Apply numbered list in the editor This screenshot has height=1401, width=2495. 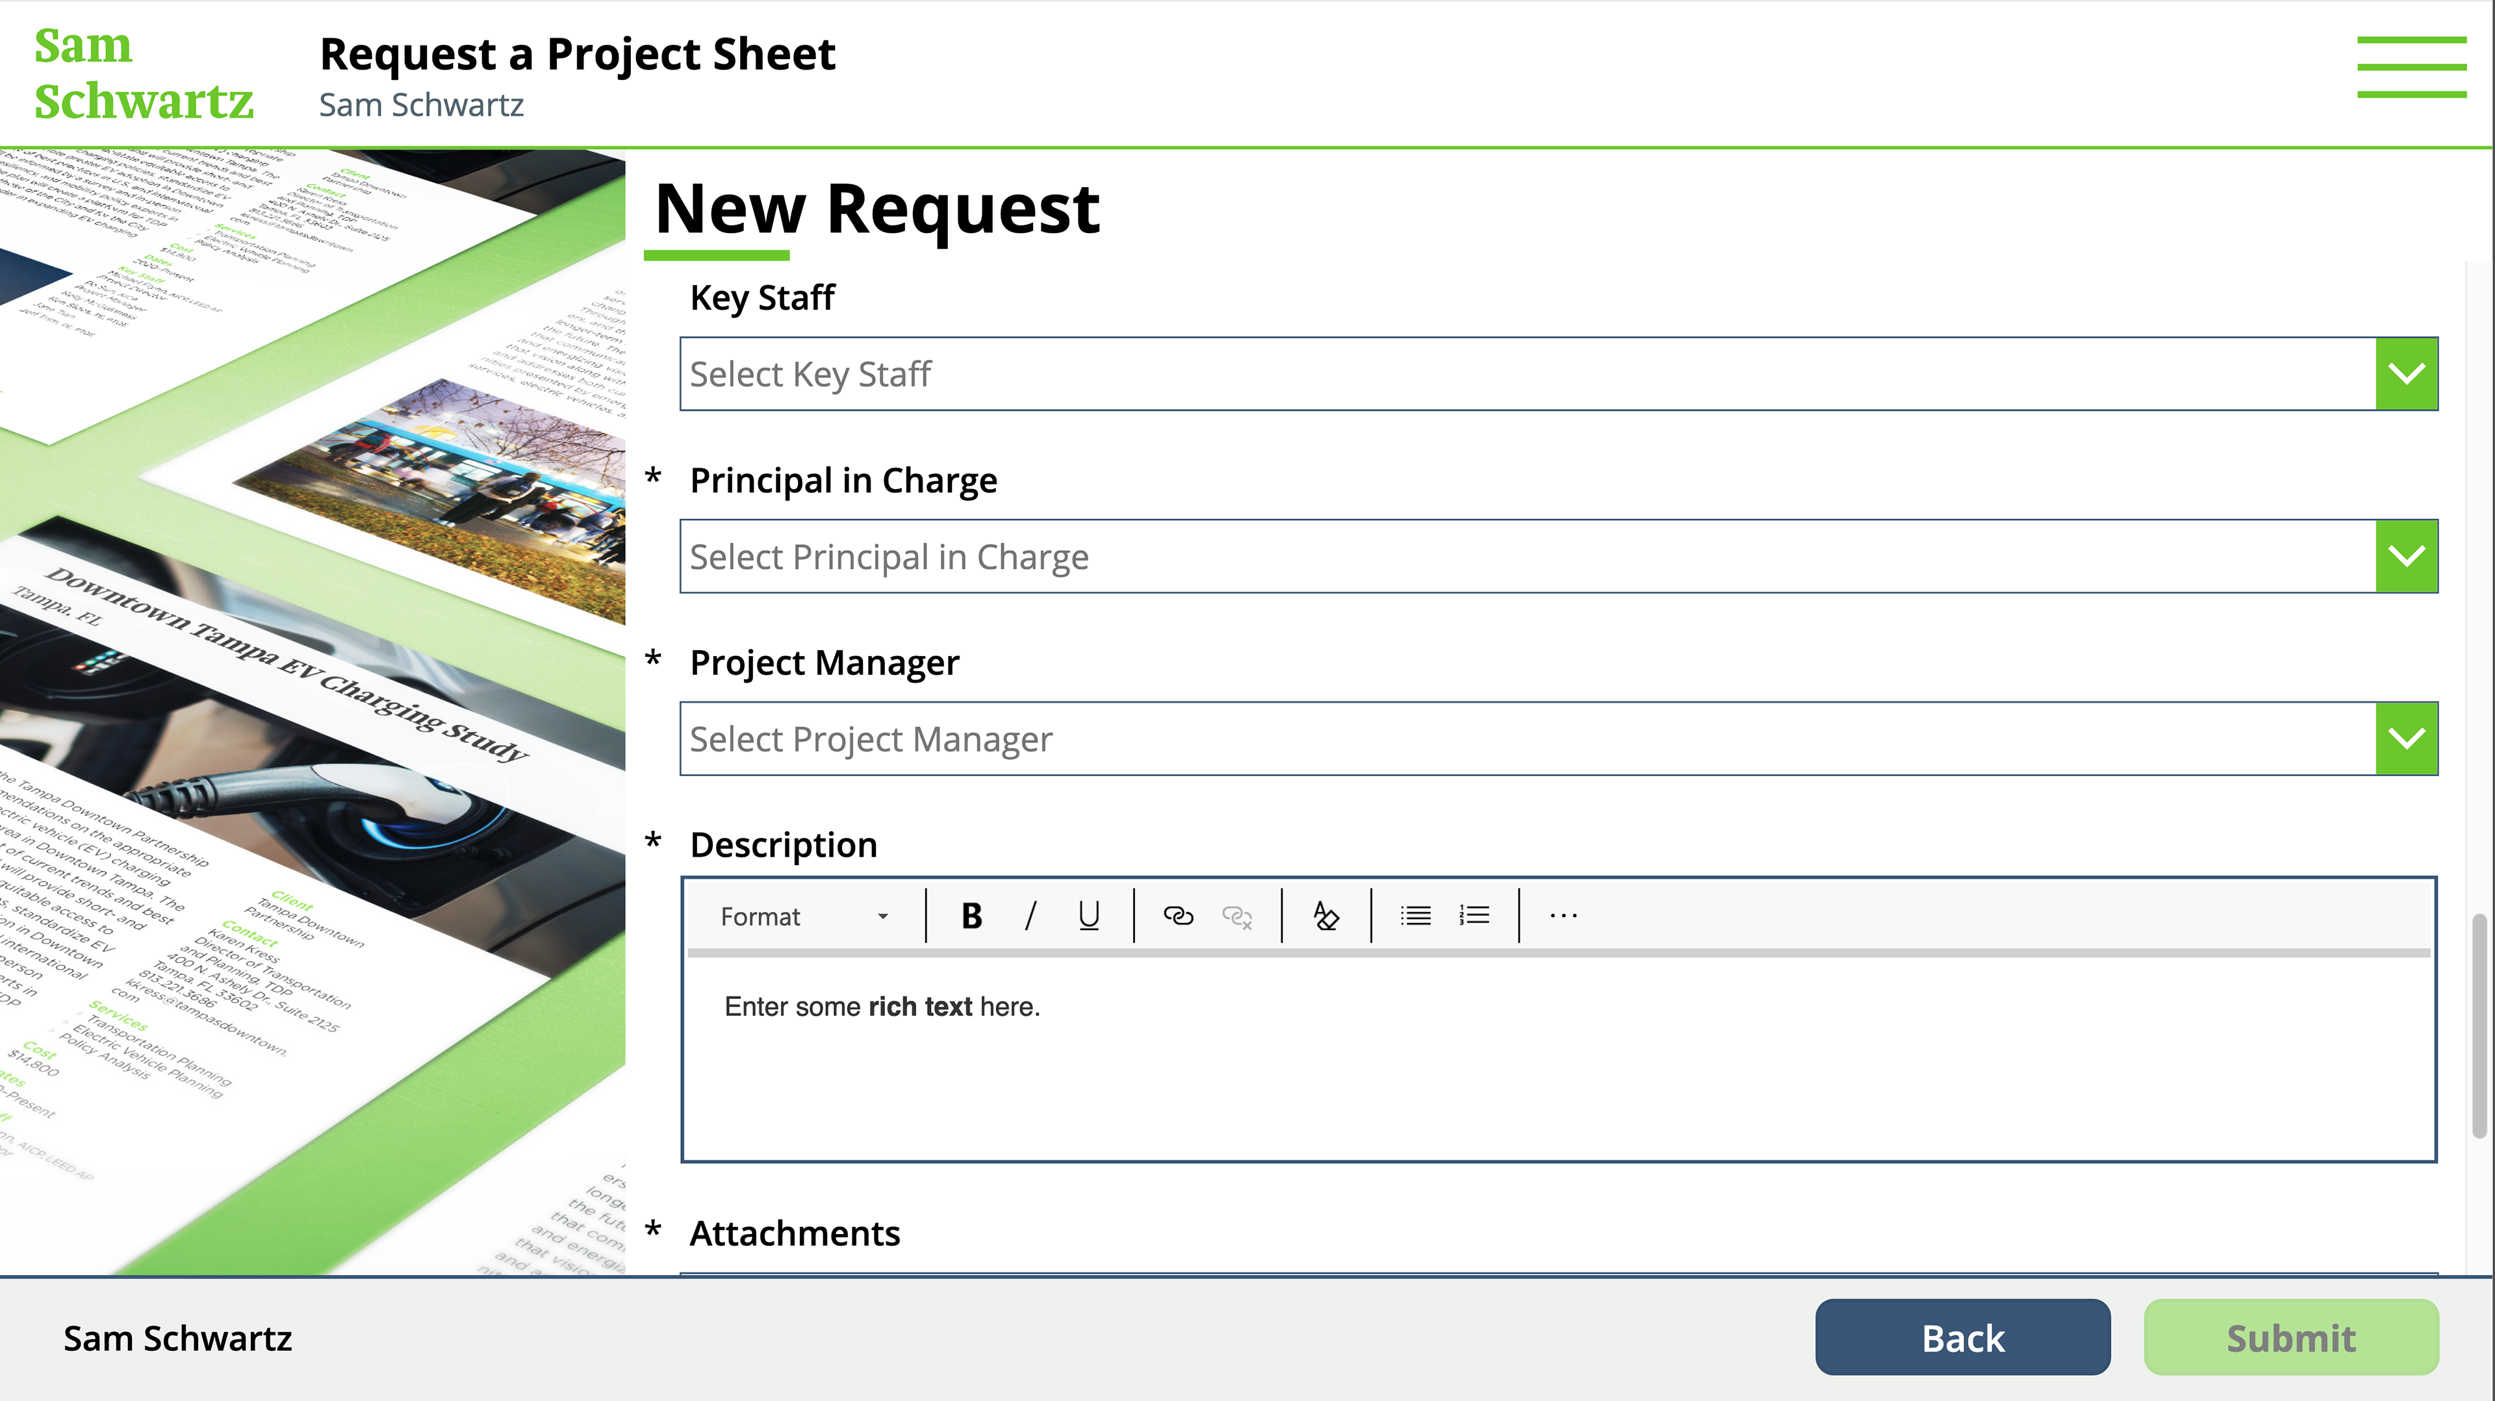(1474, 916)
